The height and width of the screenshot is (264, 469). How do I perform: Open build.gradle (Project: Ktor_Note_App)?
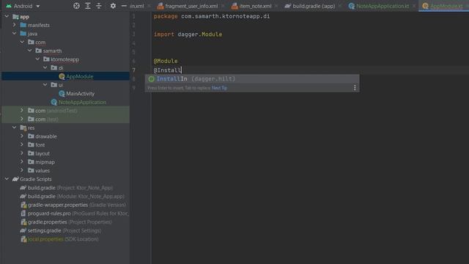(x=70, y=188)
